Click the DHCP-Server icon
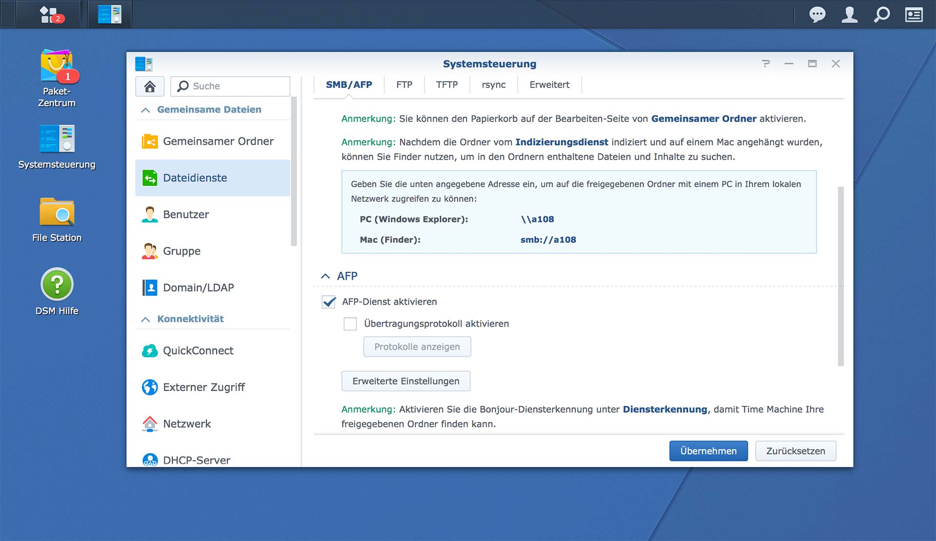The height and width of the screenshot is (541, 936). pos(150,460)
